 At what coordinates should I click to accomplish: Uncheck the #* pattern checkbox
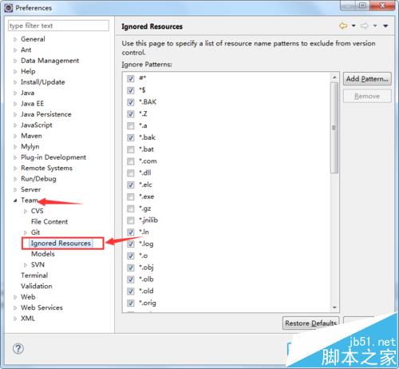point(130,78)
